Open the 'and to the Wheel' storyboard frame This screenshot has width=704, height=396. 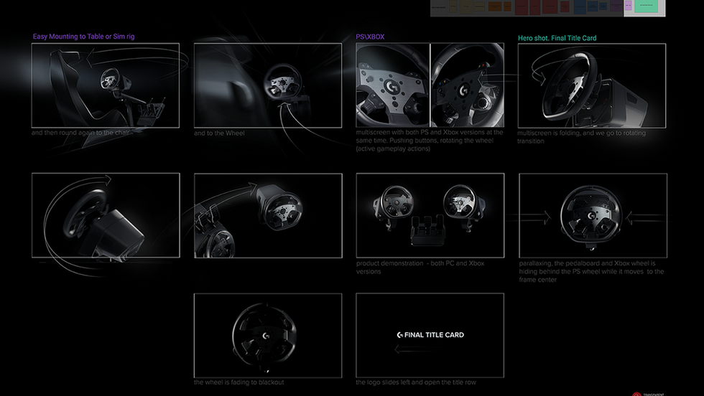tap(267, 85)
